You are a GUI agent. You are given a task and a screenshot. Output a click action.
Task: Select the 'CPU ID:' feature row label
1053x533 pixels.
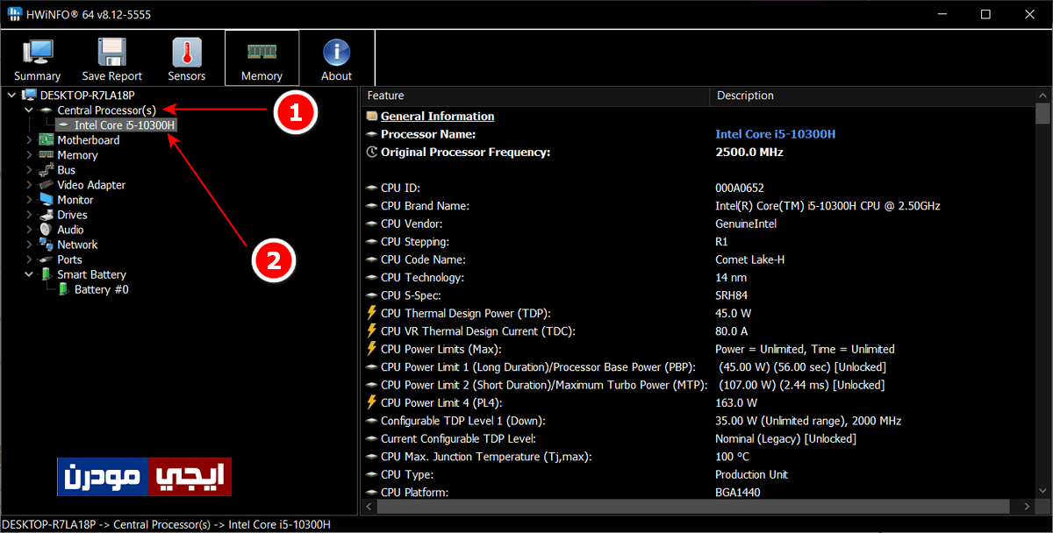[x=401, y=188]
